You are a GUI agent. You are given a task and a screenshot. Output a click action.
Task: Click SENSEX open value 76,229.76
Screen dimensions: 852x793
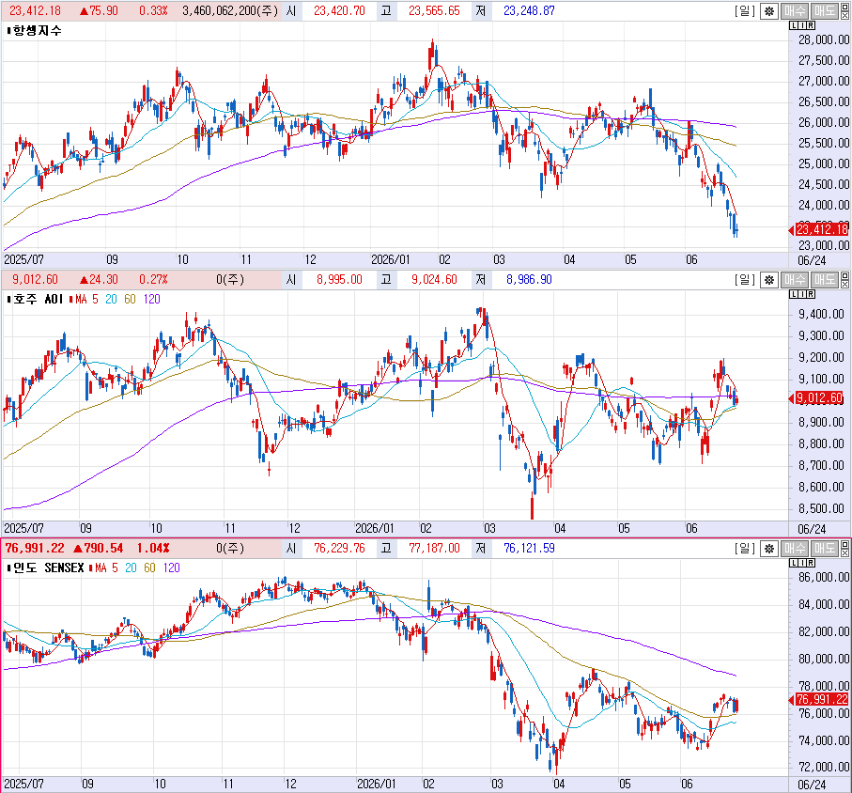tap(339, 549)
